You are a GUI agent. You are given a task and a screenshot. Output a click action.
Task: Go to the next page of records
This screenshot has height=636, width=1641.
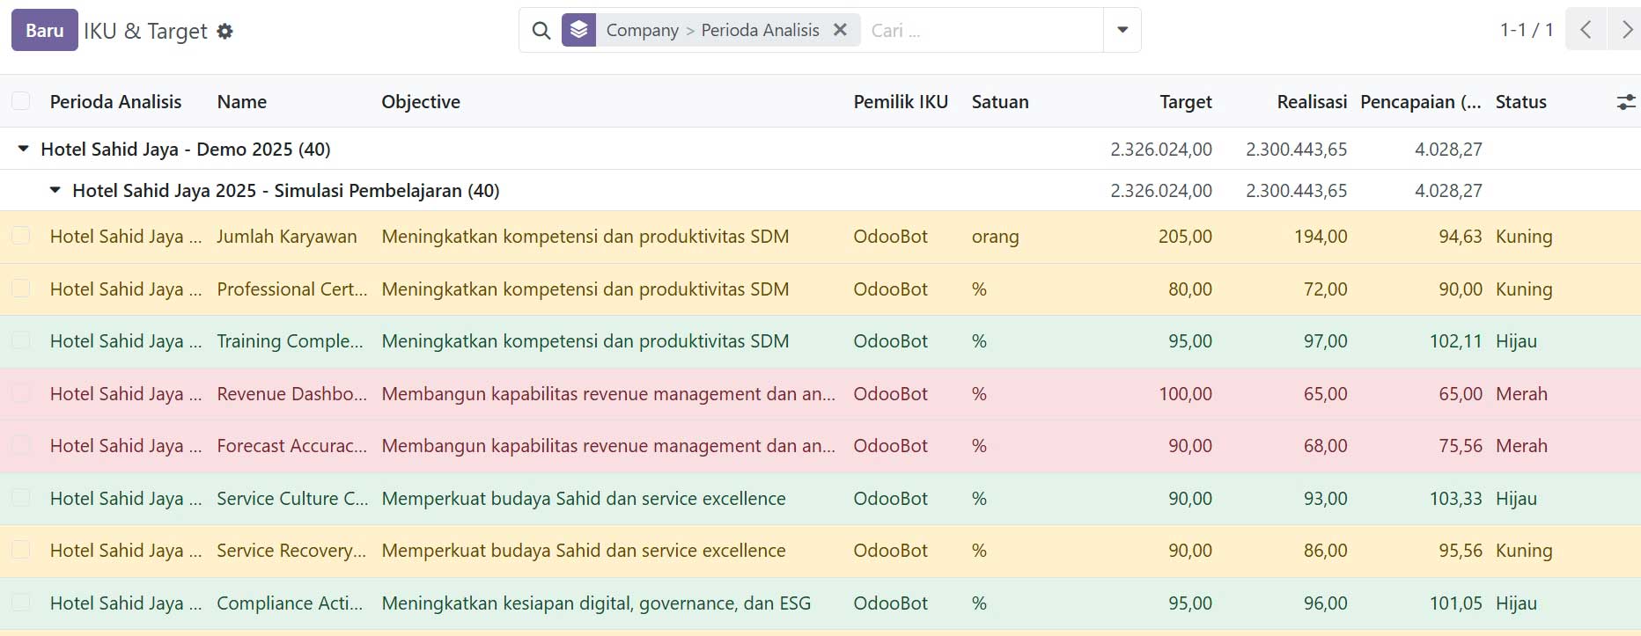coord(1625,30)
